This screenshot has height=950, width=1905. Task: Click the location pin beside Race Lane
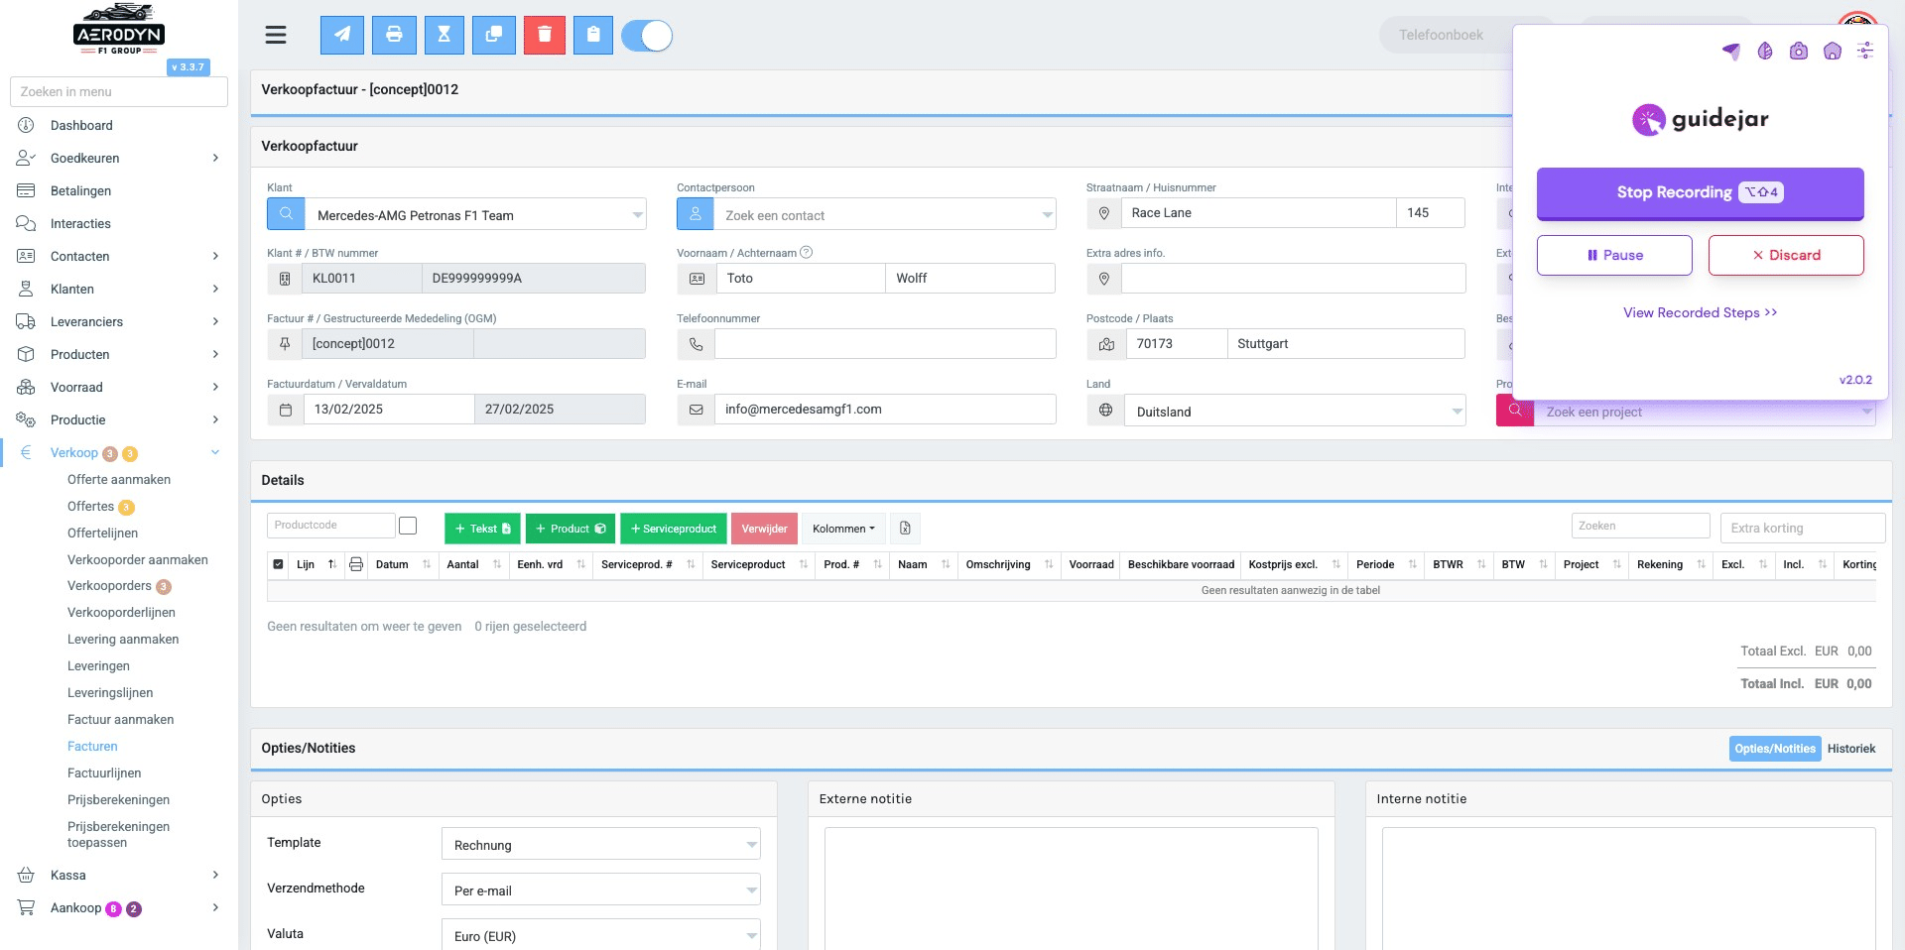tap(1104, 213)
